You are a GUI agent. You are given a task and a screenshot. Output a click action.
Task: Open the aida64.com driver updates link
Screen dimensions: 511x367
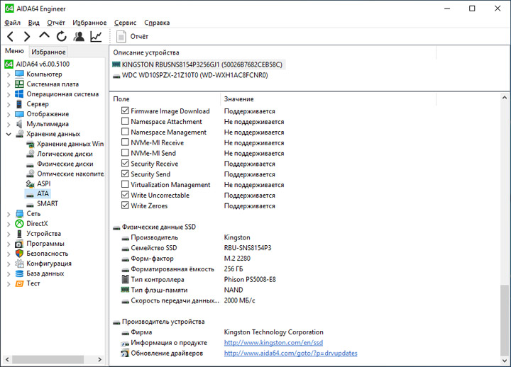[291, 353]
